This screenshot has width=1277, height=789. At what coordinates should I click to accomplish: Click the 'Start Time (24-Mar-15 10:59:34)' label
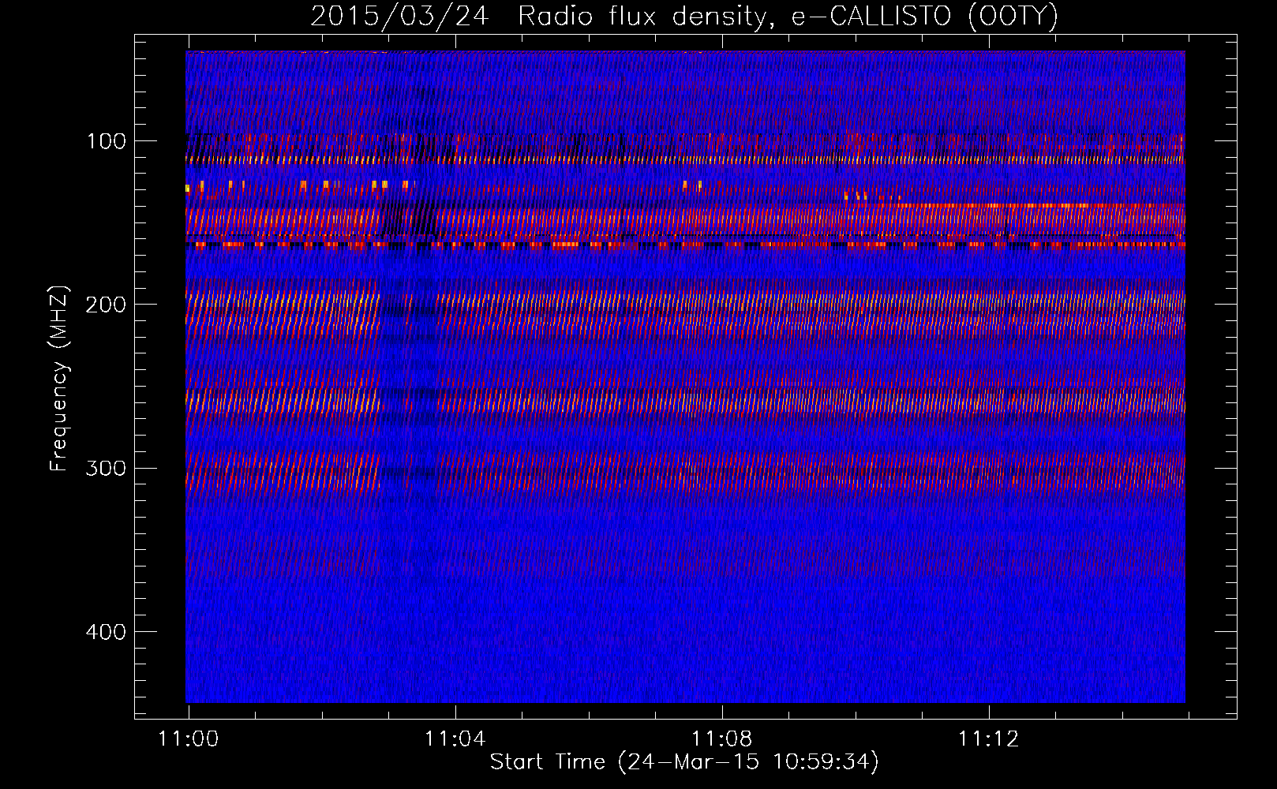(684, 762)
